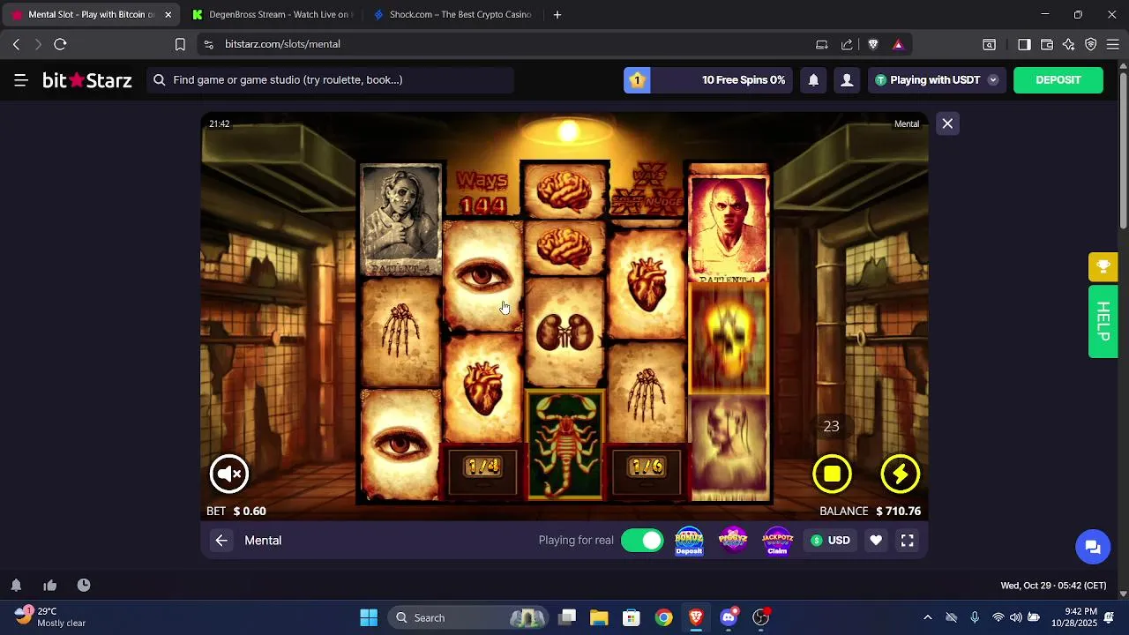Toggle the browser sidebar panel
This screenshot has width=1129, height=635.
click(1024, 44)
